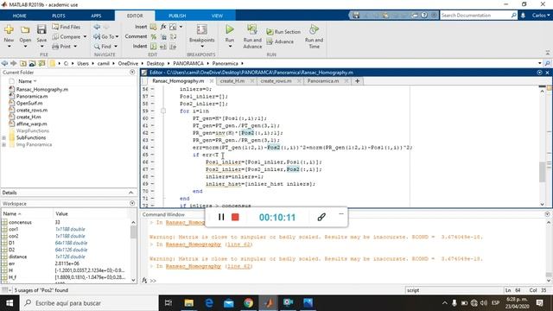
Task: Add a new editor tab
Action: pos(357,81)
